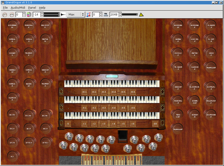Hit the G7 toe stud
This screenshot has height=166, width=224.
point(100,140)
